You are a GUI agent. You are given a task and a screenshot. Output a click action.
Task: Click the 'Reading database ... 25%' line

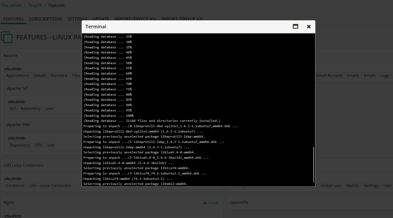pyautogui.click(x=107, y=36)
